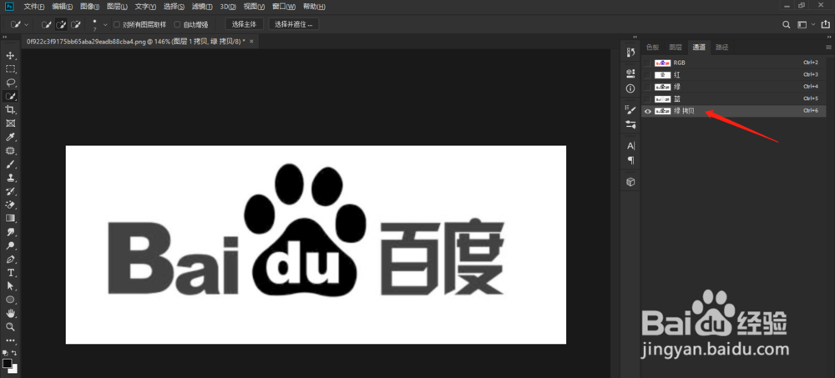Expand the icon panel dock
Screen dimensions: 835x378
click(x=635, y=37)
